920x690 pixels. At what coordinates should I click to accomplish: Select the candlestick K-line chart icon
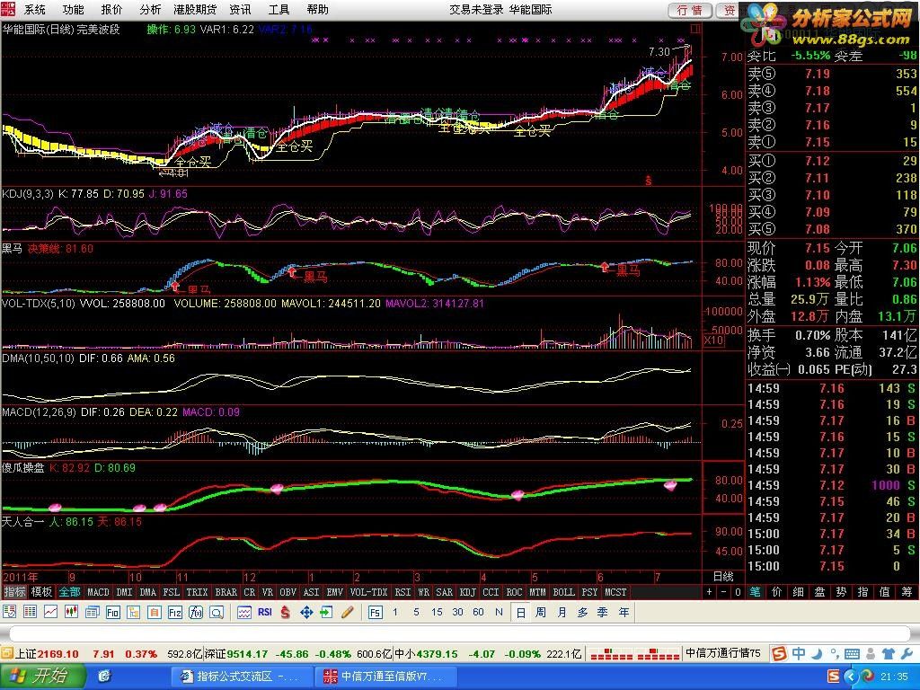coord(71,613)
